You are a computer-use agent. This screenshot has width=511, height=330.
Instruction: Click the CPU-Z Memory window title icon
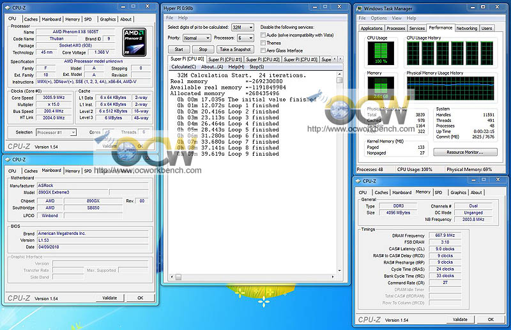pyautogui.click(x=358, y=181)
